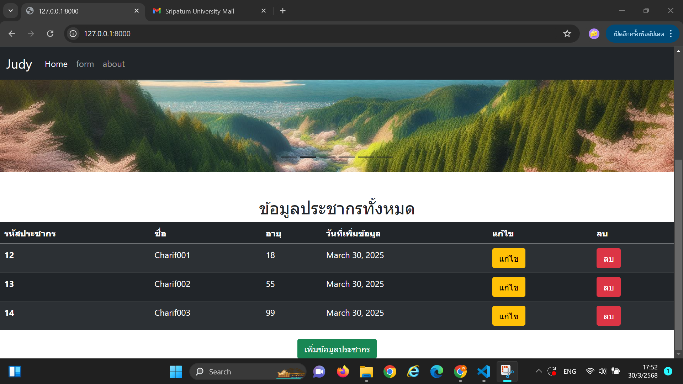Open the form navigation link

(85, 64)
